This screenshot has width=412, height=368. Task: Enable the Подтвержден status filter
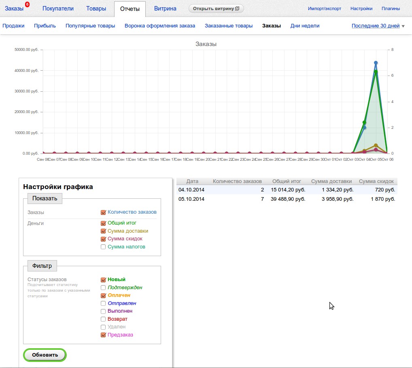(x=103, y=288)
